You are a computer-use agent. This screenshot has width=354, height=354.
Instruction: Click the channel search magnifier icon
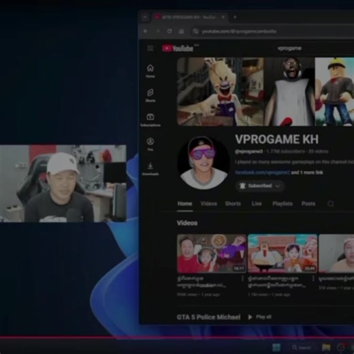(331, 204)
